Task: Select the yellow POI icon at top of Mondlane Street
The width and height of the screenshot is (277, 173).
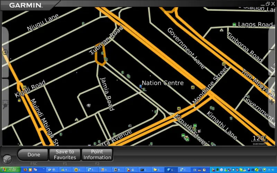Action: (x=224, y=64)
